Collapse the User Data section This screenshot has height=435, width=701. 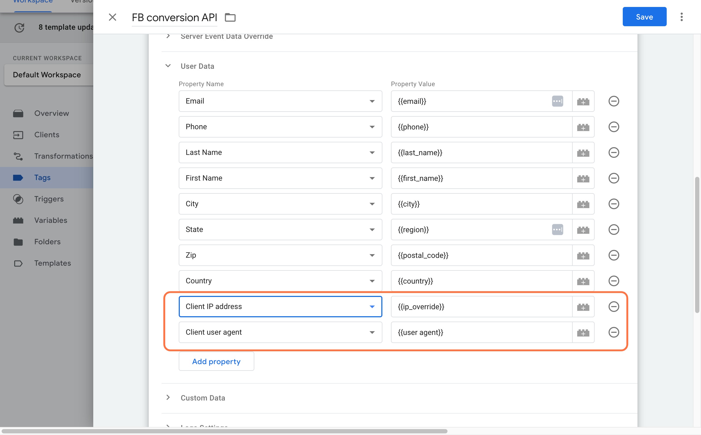pyautogui.click(x=168, y=66)
